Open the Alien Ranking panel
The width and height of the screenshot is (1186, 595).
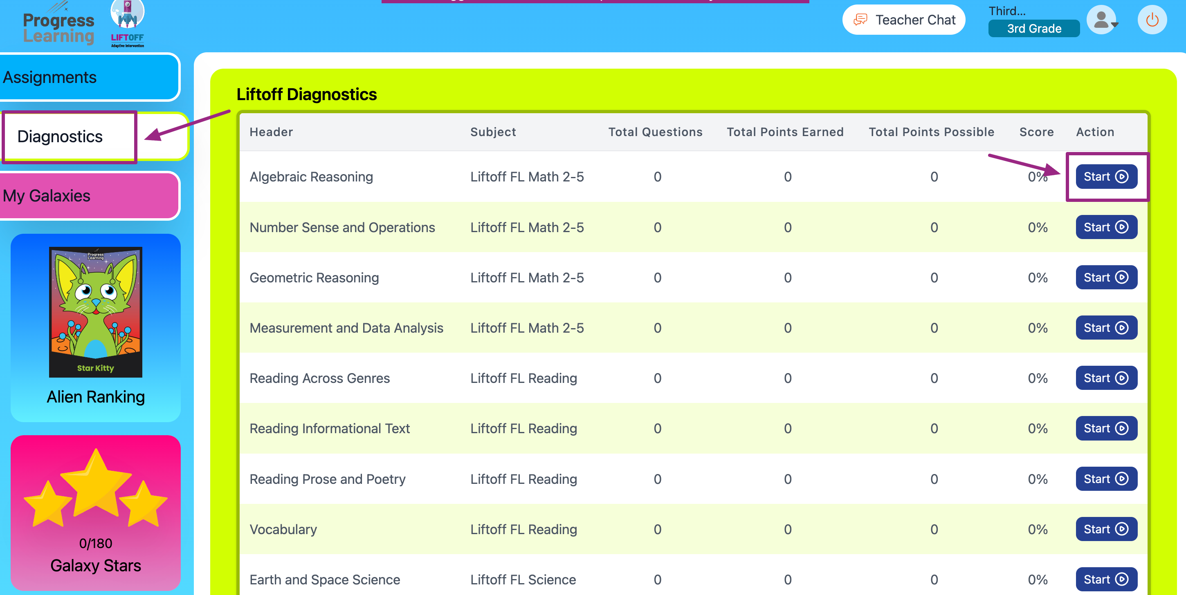click(x=95, y=397)
